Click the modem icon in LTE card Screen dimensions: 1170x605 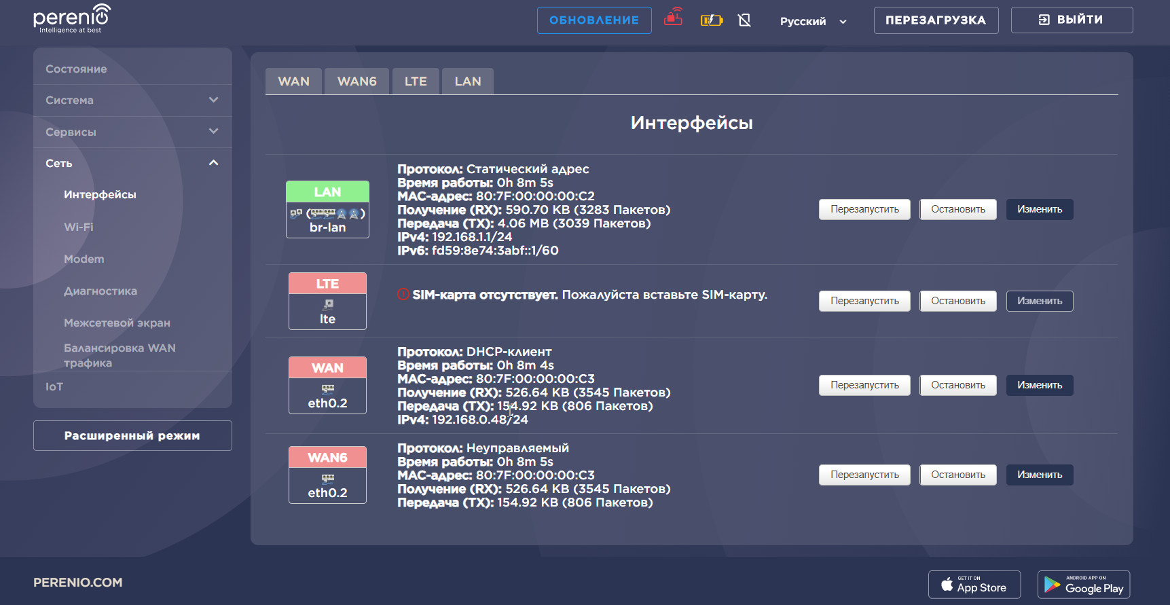click(x=328, y=304)
